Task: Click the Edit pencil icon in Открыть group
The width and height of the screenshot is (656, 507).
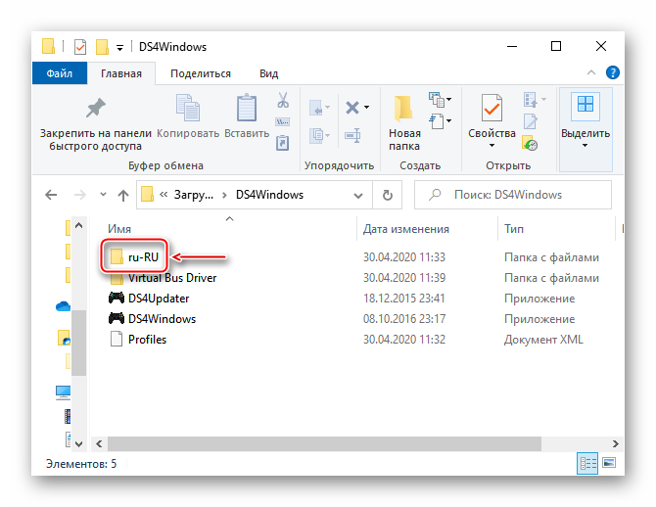Action: [530, 121]
